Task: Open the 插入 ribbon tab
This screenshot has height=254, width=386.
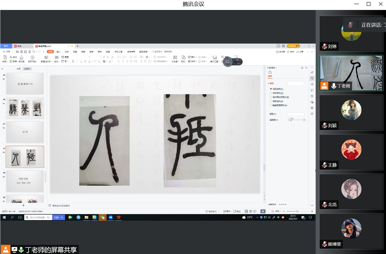Action: (x=58, y=52)
